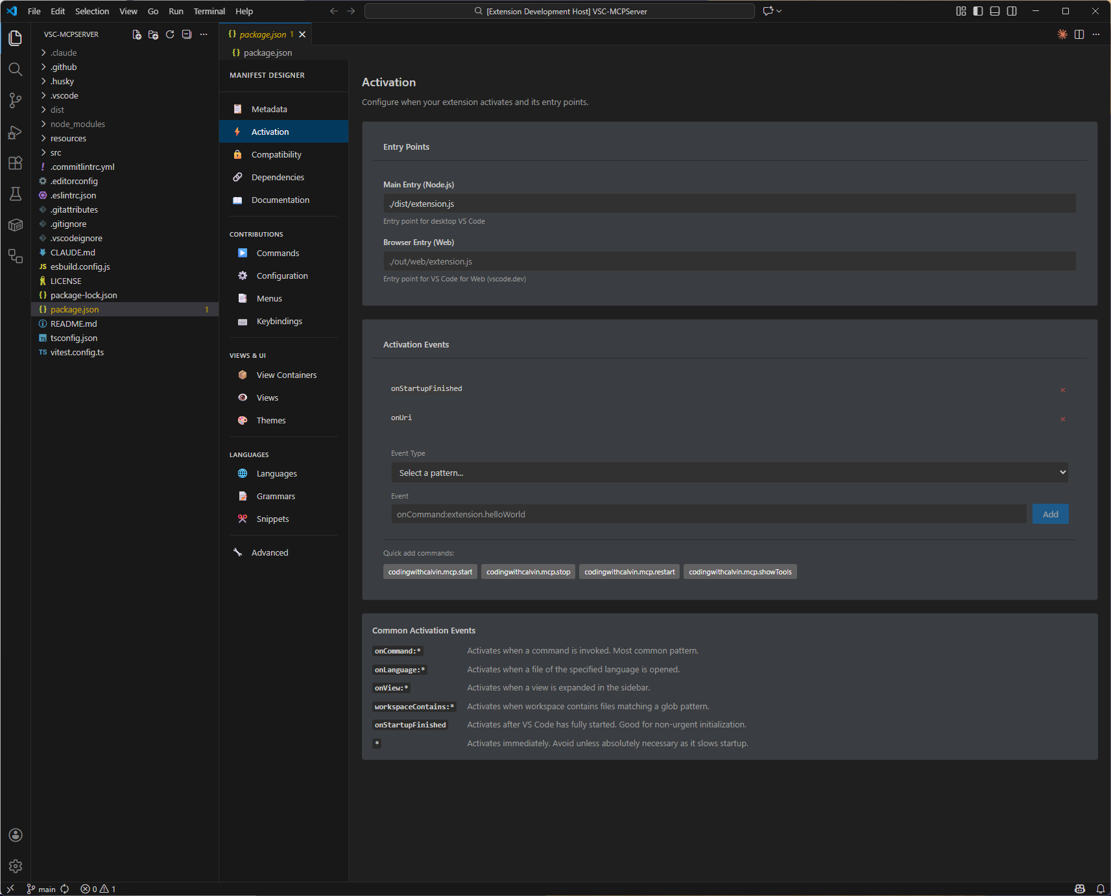This screenshot has width=1111, height=896.
Task: Open notifications bell in status bar
Action: coord(1101,889)
